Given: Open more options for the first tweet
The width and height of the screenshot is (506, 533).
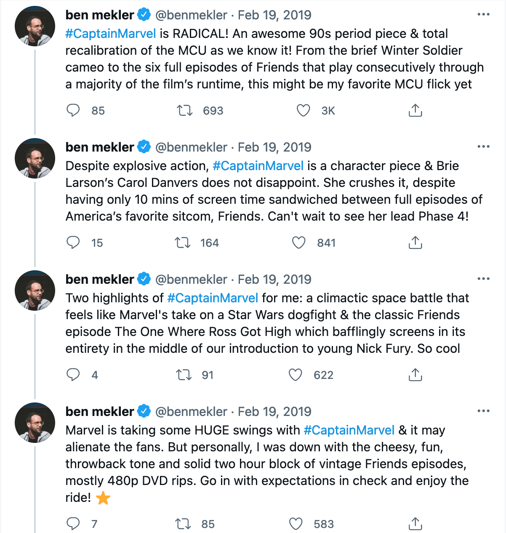Looking at the screenshot, I should pyautogui.click(x=483, y=15).
